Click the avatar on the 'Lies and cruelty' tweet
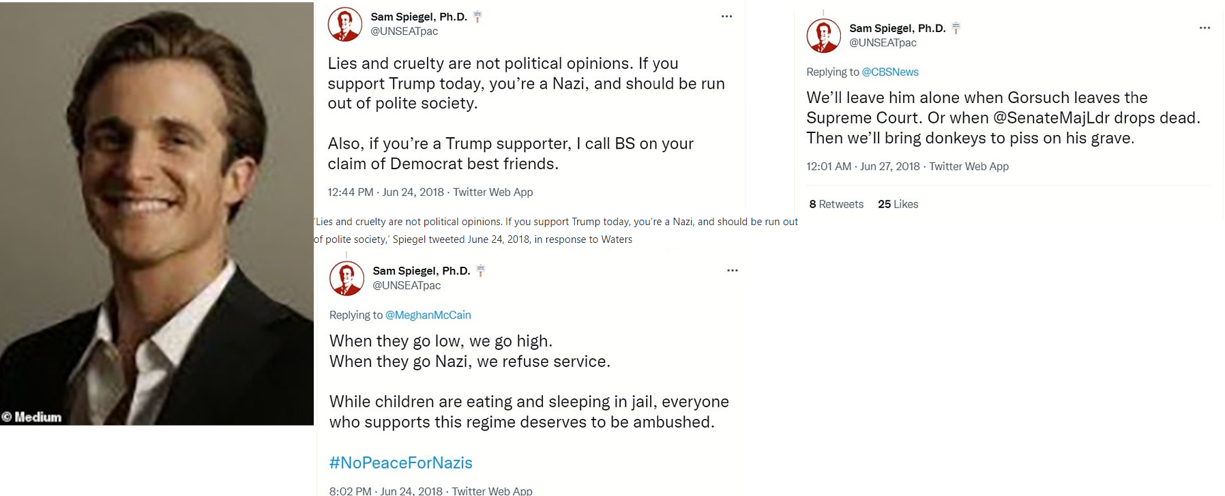This screenshot has height=496, width=1225. pos(345,25)
